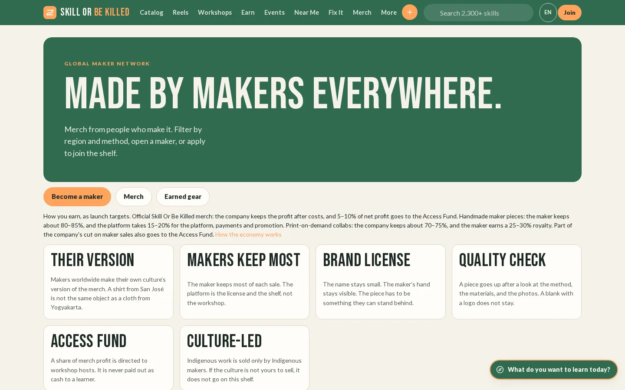Click the SKILL OR BE KILLED wordmark
Screen dimensions: 625x390
pos(95,12)
